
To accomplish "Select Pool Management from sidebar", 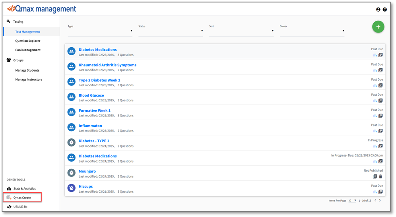I will click(28, 50).
